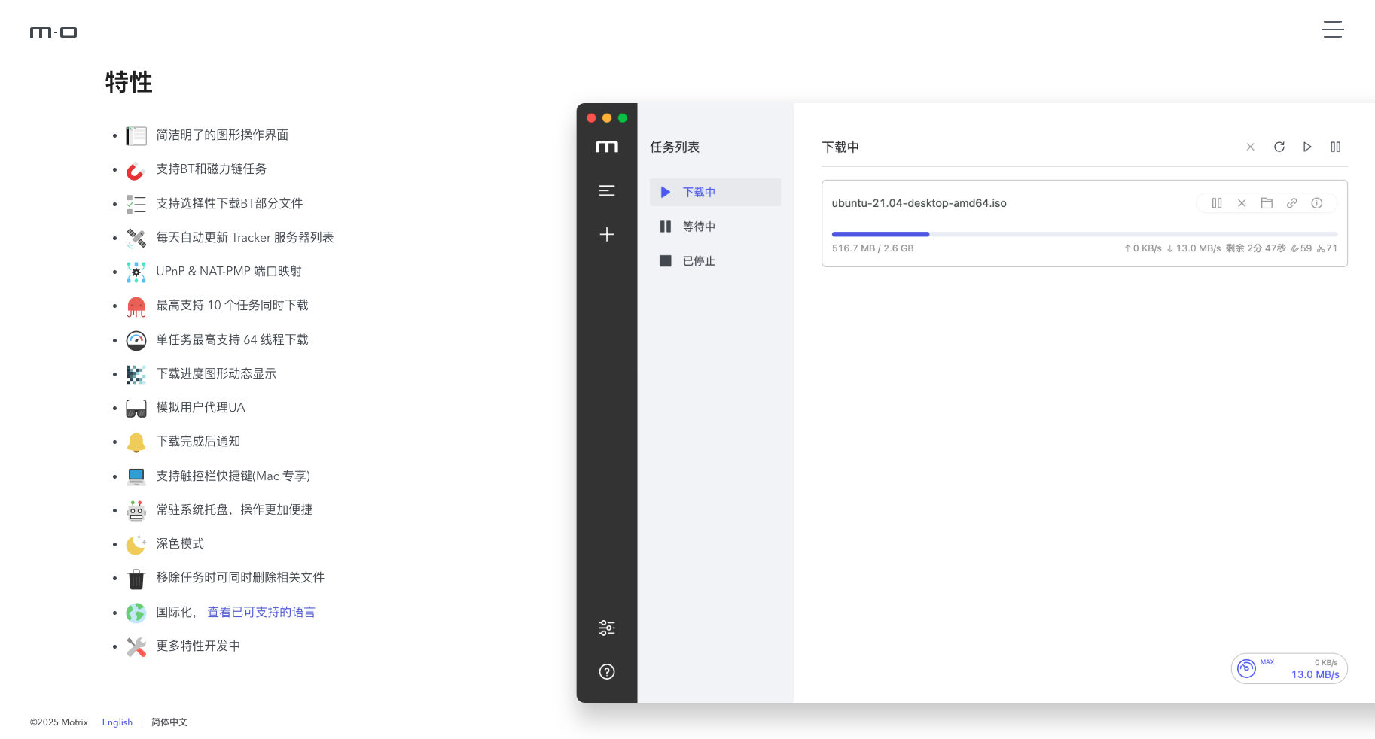Click the Motrix m-o logo
Image resolution: width=1375 pixels, height=739 pixels.
53,32
